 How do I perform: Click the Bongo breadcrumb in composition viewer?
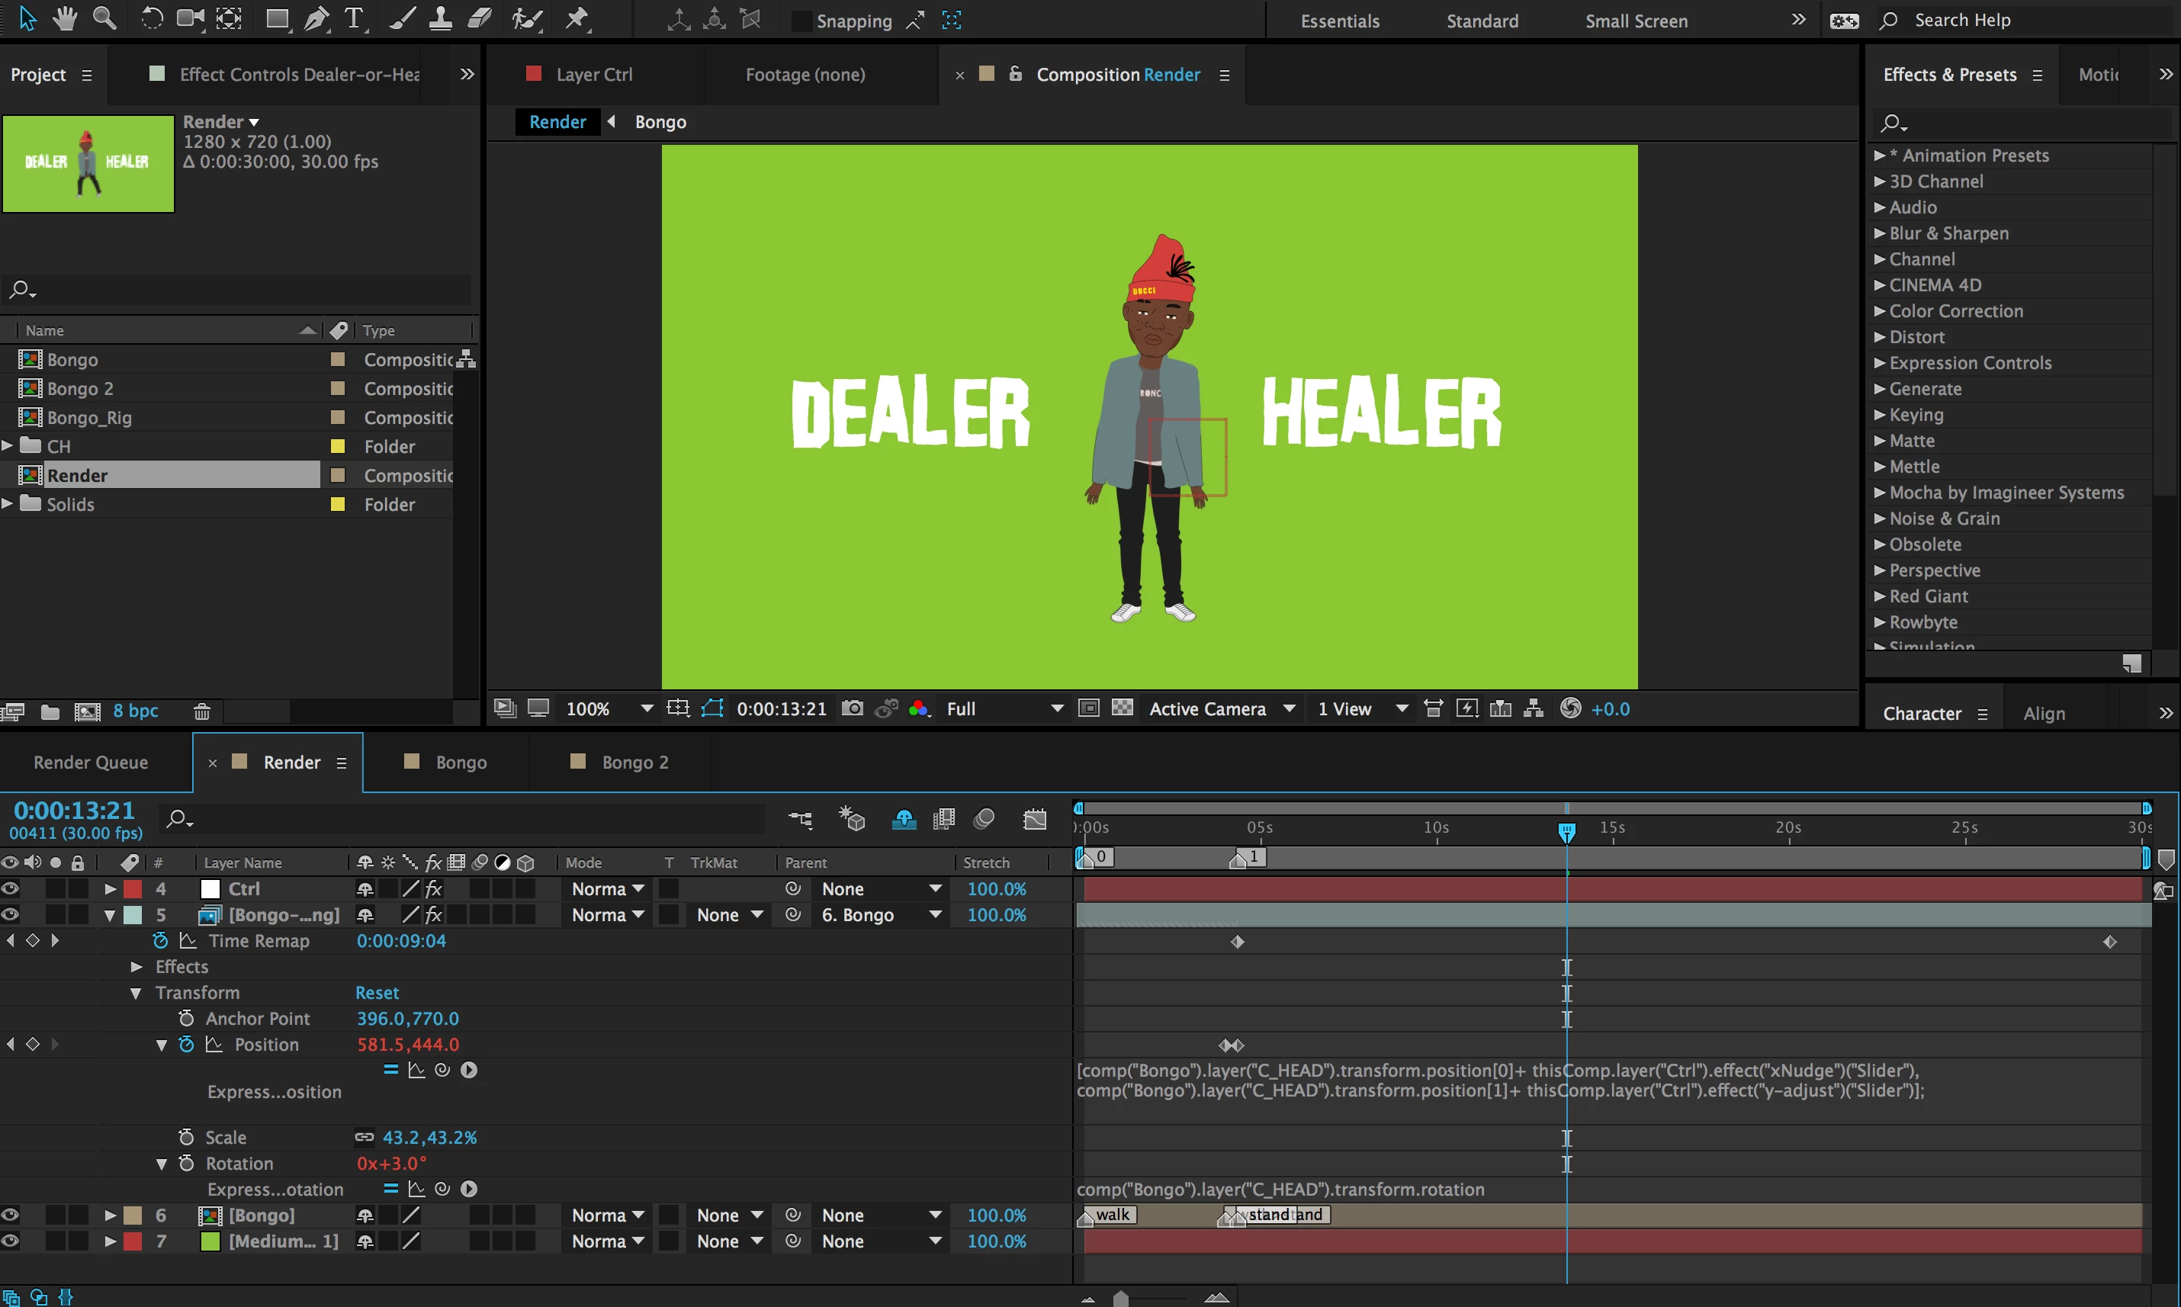[x=660, y=123]
